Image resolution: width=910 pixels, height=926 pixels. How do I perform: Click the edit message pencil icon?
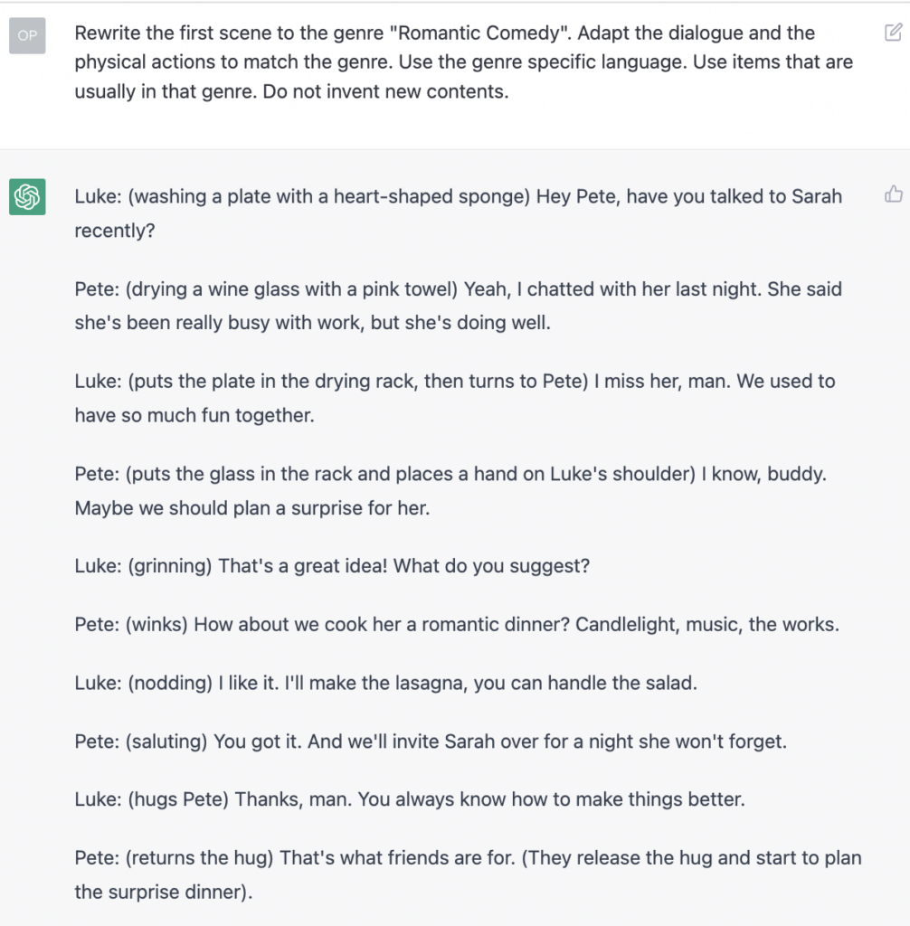click(893, 32)
